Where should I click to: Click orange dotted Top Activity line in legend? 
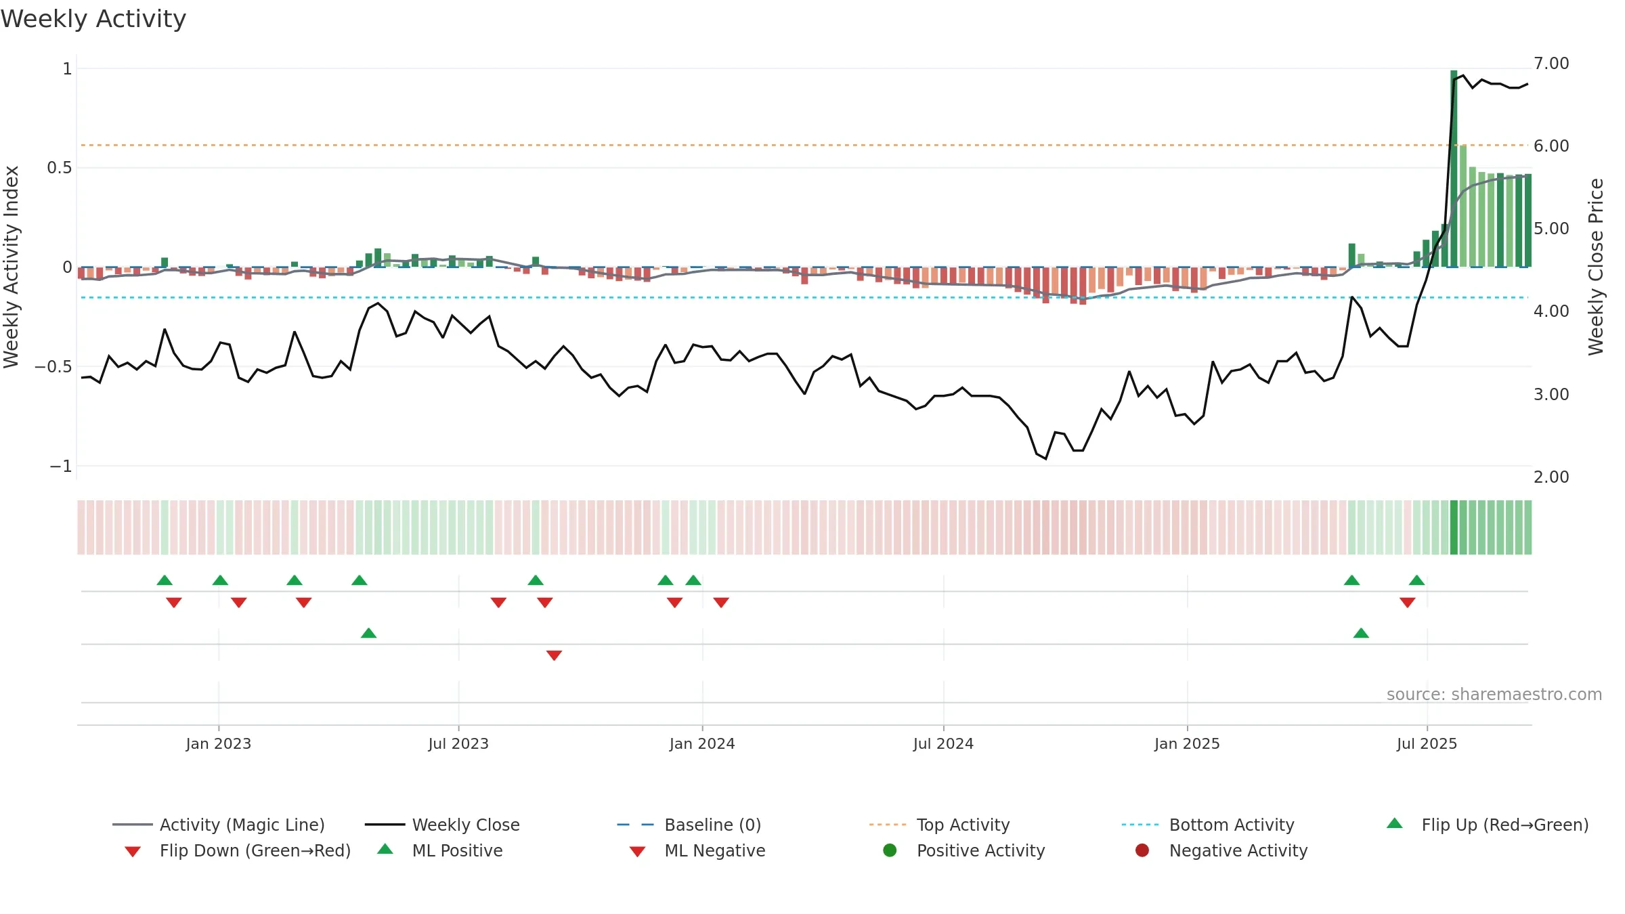coord(888,825)
